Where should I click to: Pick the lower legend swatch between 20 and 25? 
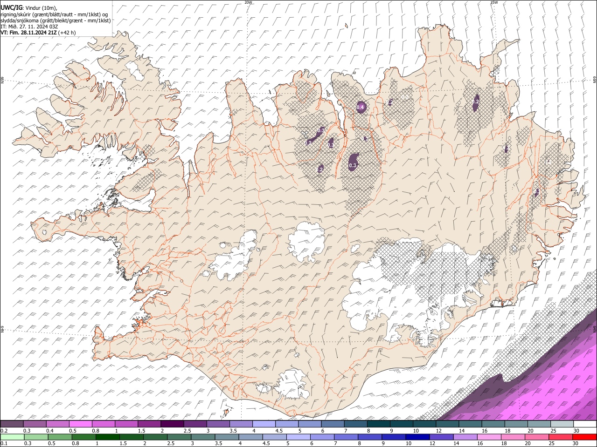pyautogui.click(x=537, y=437)
